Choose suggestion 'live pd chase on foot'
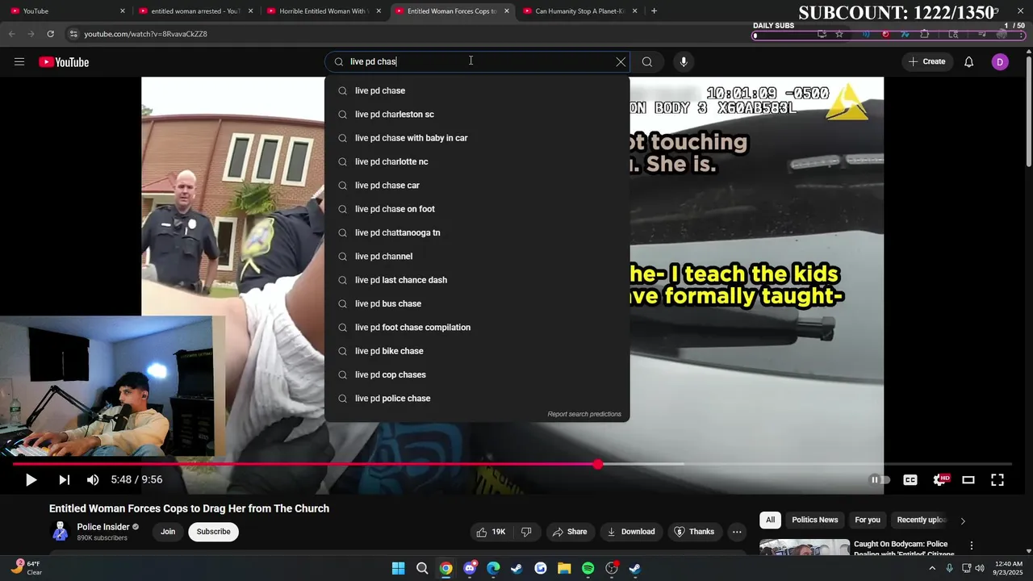Image resolution: width=1033 pixels, height=581 pixels. click(477, 209)
